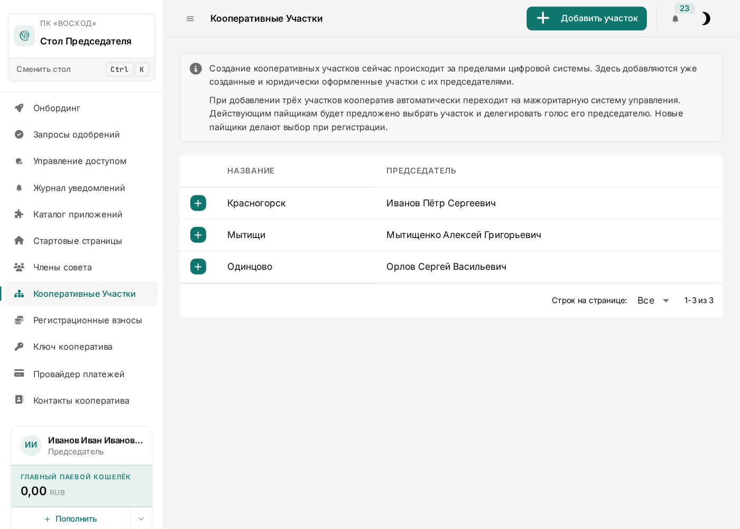Expand the Мытищи row
This screenshot has width=740, height=529.
click(x=198, y=235)
